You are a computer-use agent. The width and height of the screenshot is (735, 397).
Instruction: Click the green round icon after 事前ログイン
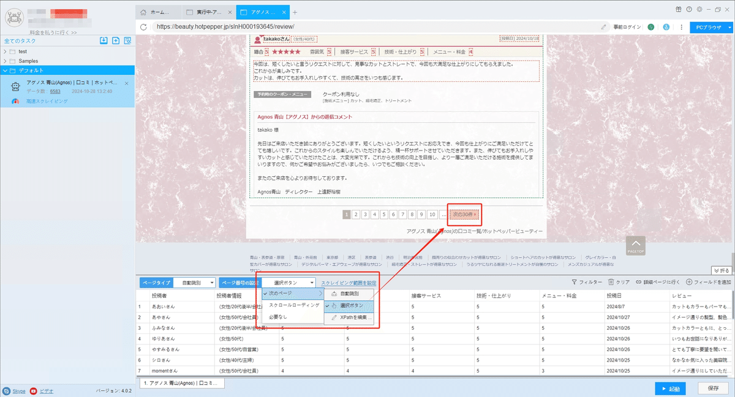click(651, 27)
